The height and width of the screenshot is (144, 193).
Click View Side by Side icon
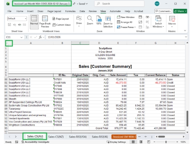pos(148,17)
